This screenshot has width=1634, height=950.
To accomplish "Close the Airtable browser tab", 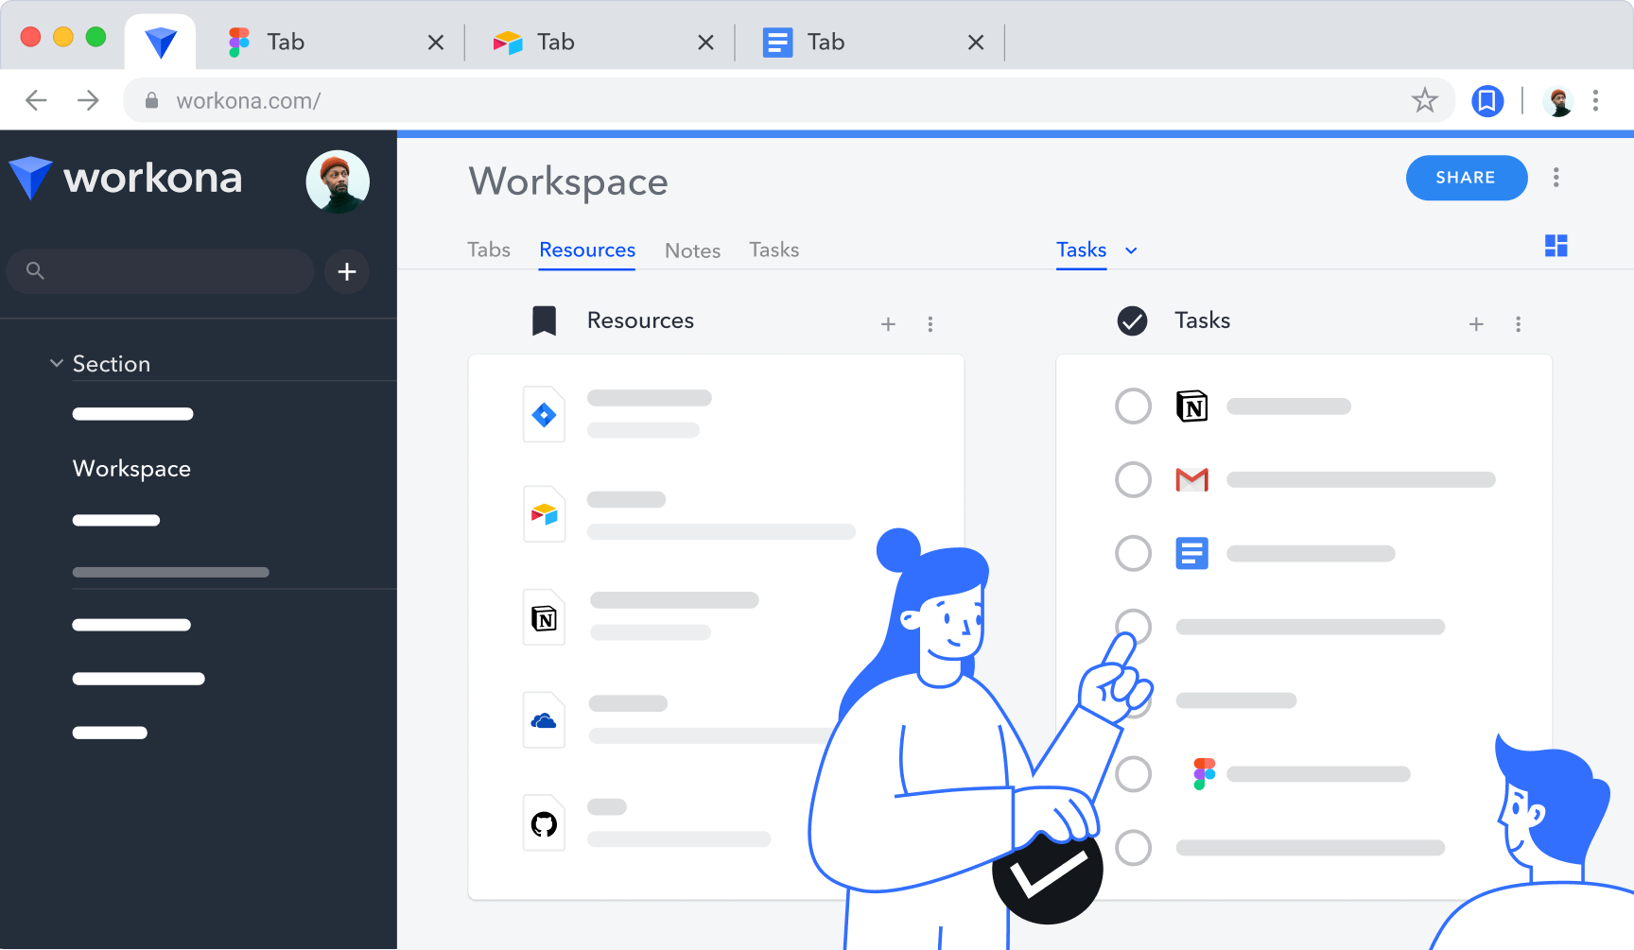I will (x=705, y=43).
